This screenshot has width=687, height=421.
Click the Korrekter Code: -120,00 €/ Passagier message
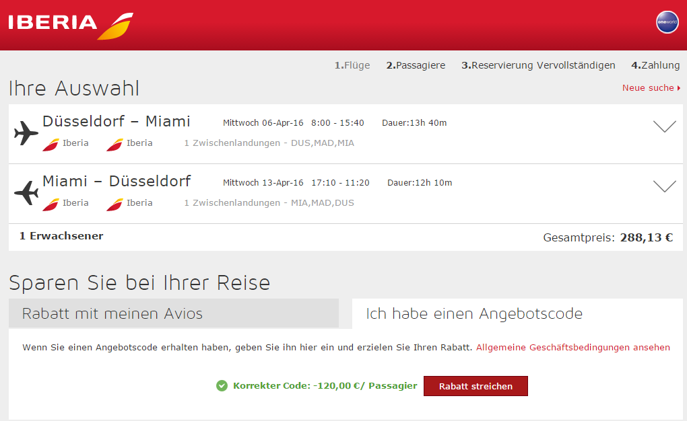325,385
